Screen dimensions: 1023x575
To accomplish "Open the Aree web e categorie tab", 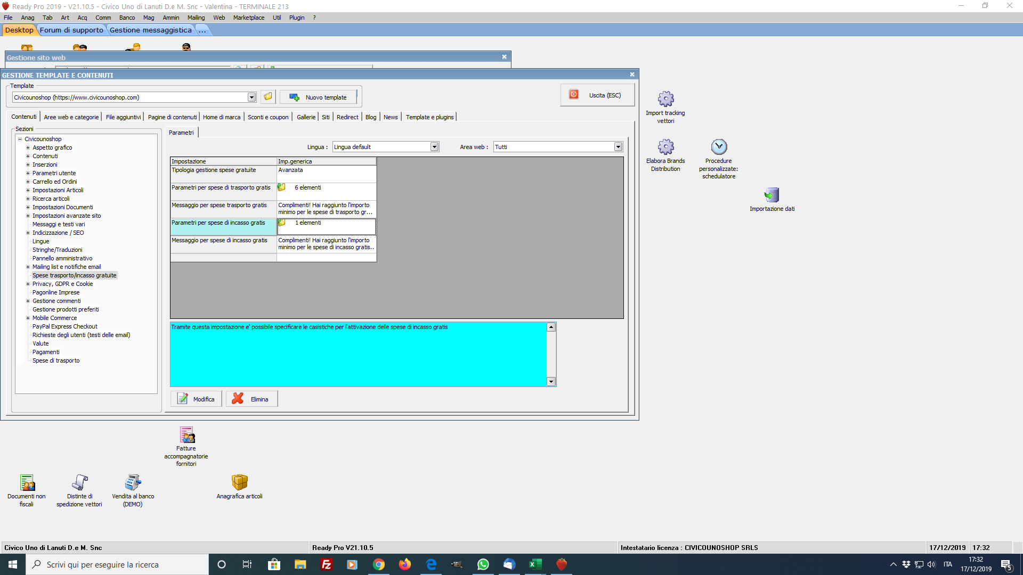I will click(71, 117).
